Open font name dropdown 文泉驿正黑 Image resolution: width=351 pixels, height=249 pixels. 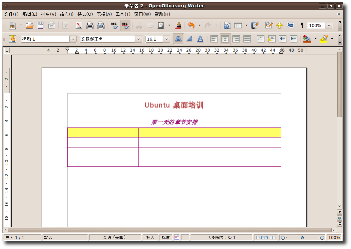click(x=139, y=39)
